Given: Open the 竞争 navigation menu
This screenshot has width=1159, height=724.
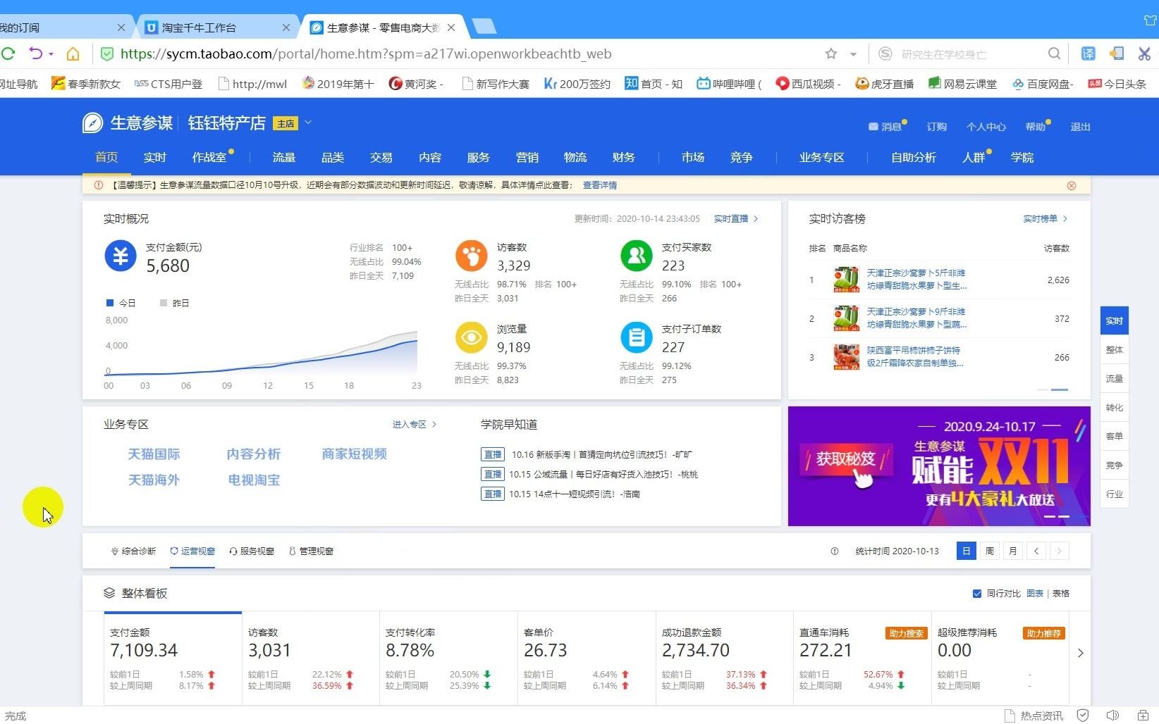Looking at the screenshot, I should (x=742, y=158).
